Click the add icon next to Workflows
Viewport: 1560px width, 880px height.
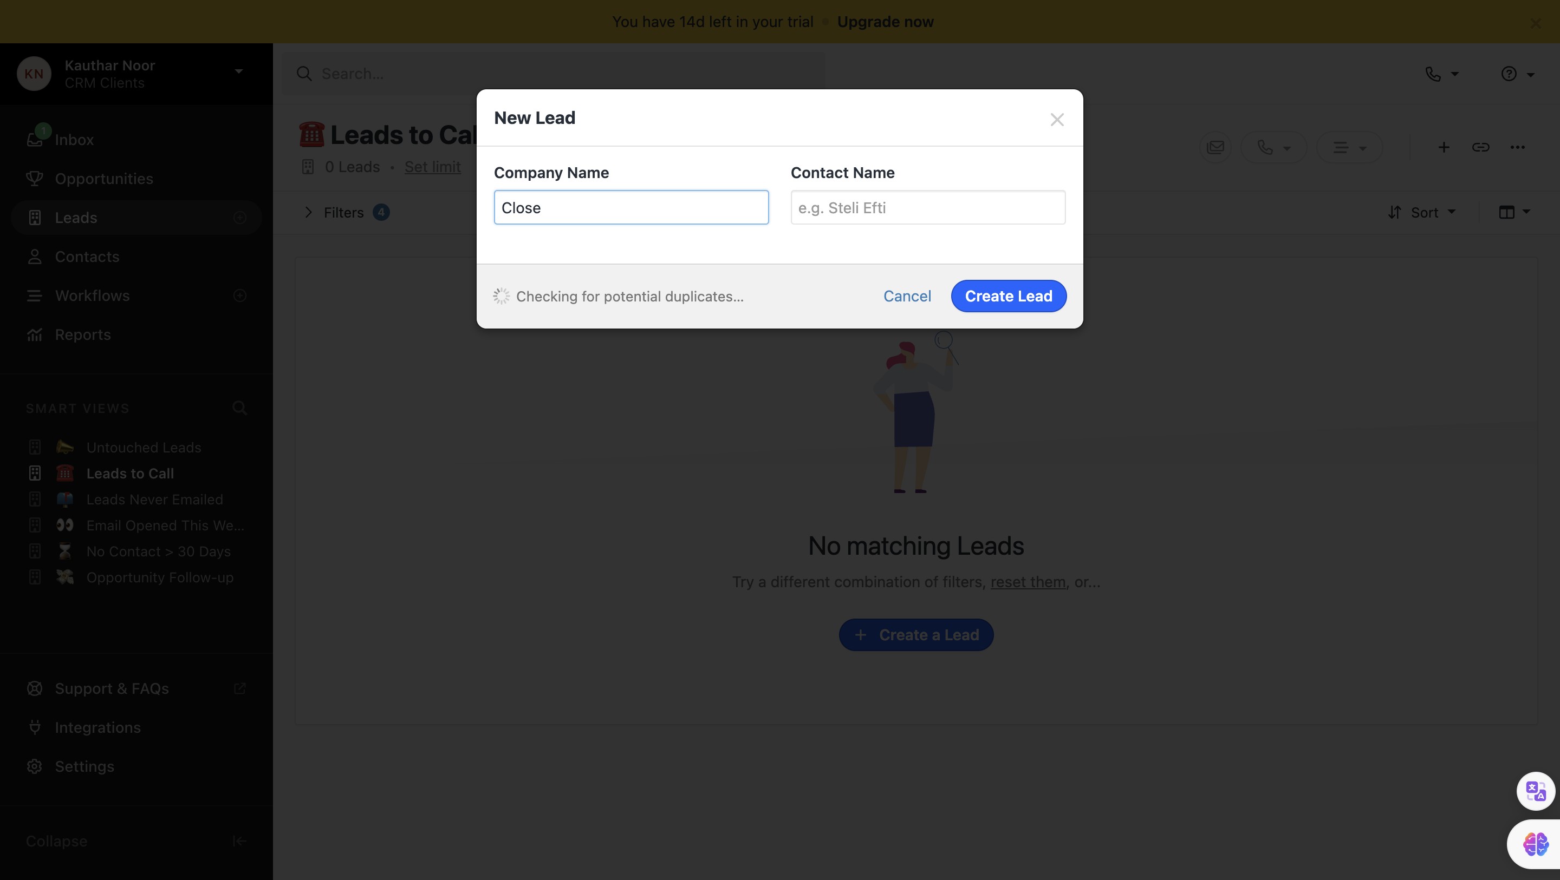(x=240, y=295)
